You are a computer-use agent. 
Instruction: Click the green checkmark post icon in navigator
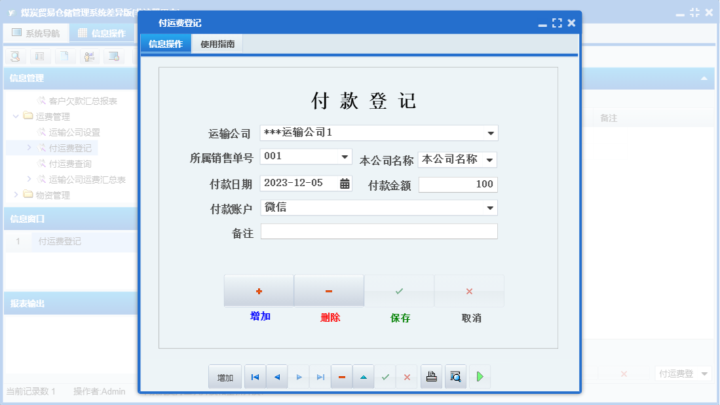coord(385,376)
